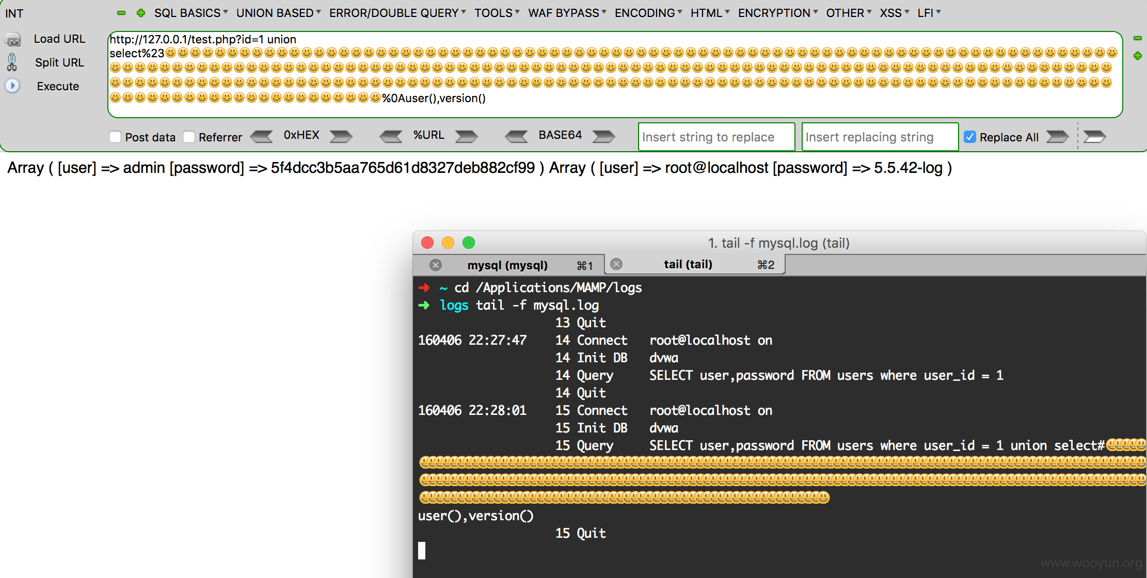
Task: Click the %URL encoding label
Action: pos(428,135)
